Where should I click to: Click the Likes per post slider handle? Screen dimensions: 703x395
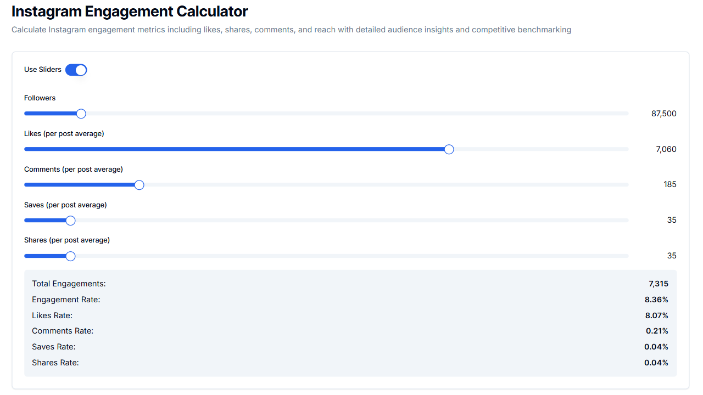click(x=449, y=149)
